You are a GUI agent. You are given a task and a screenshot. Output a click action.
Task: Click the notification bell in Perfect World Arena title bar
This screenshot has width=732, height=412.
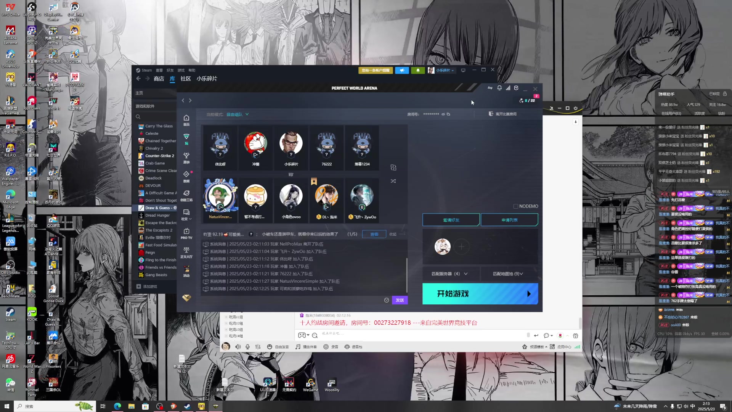point(499,88)
